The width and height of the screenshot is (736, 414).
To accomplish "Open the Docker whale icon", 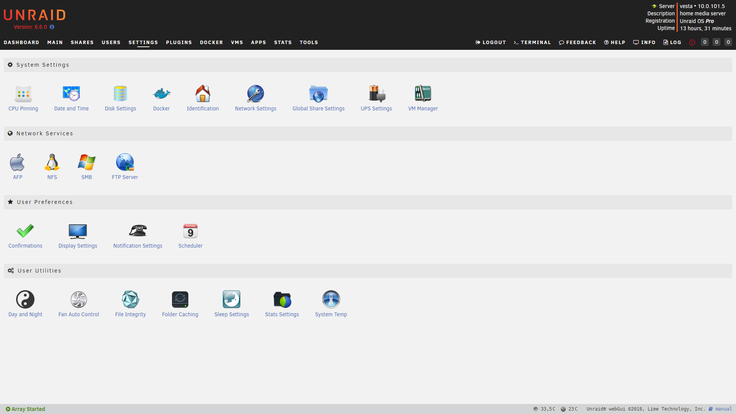I will [161, 94].
